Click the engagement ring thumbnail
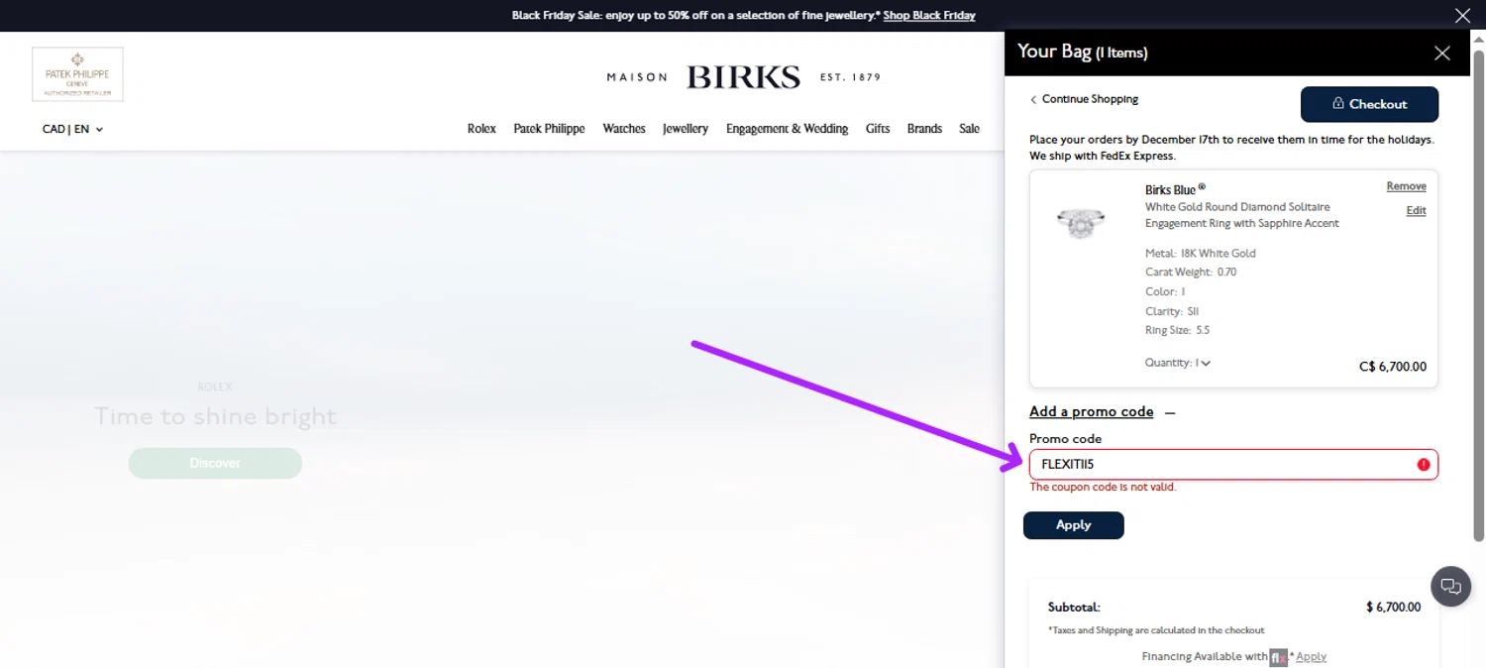Viewport: 1486px width, 668px height. tap(1081, 223)
